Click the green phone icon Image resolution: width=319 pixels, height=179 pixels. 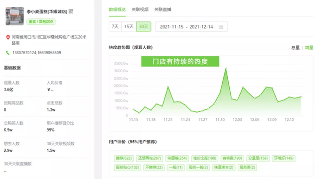(x=8, y=53)
